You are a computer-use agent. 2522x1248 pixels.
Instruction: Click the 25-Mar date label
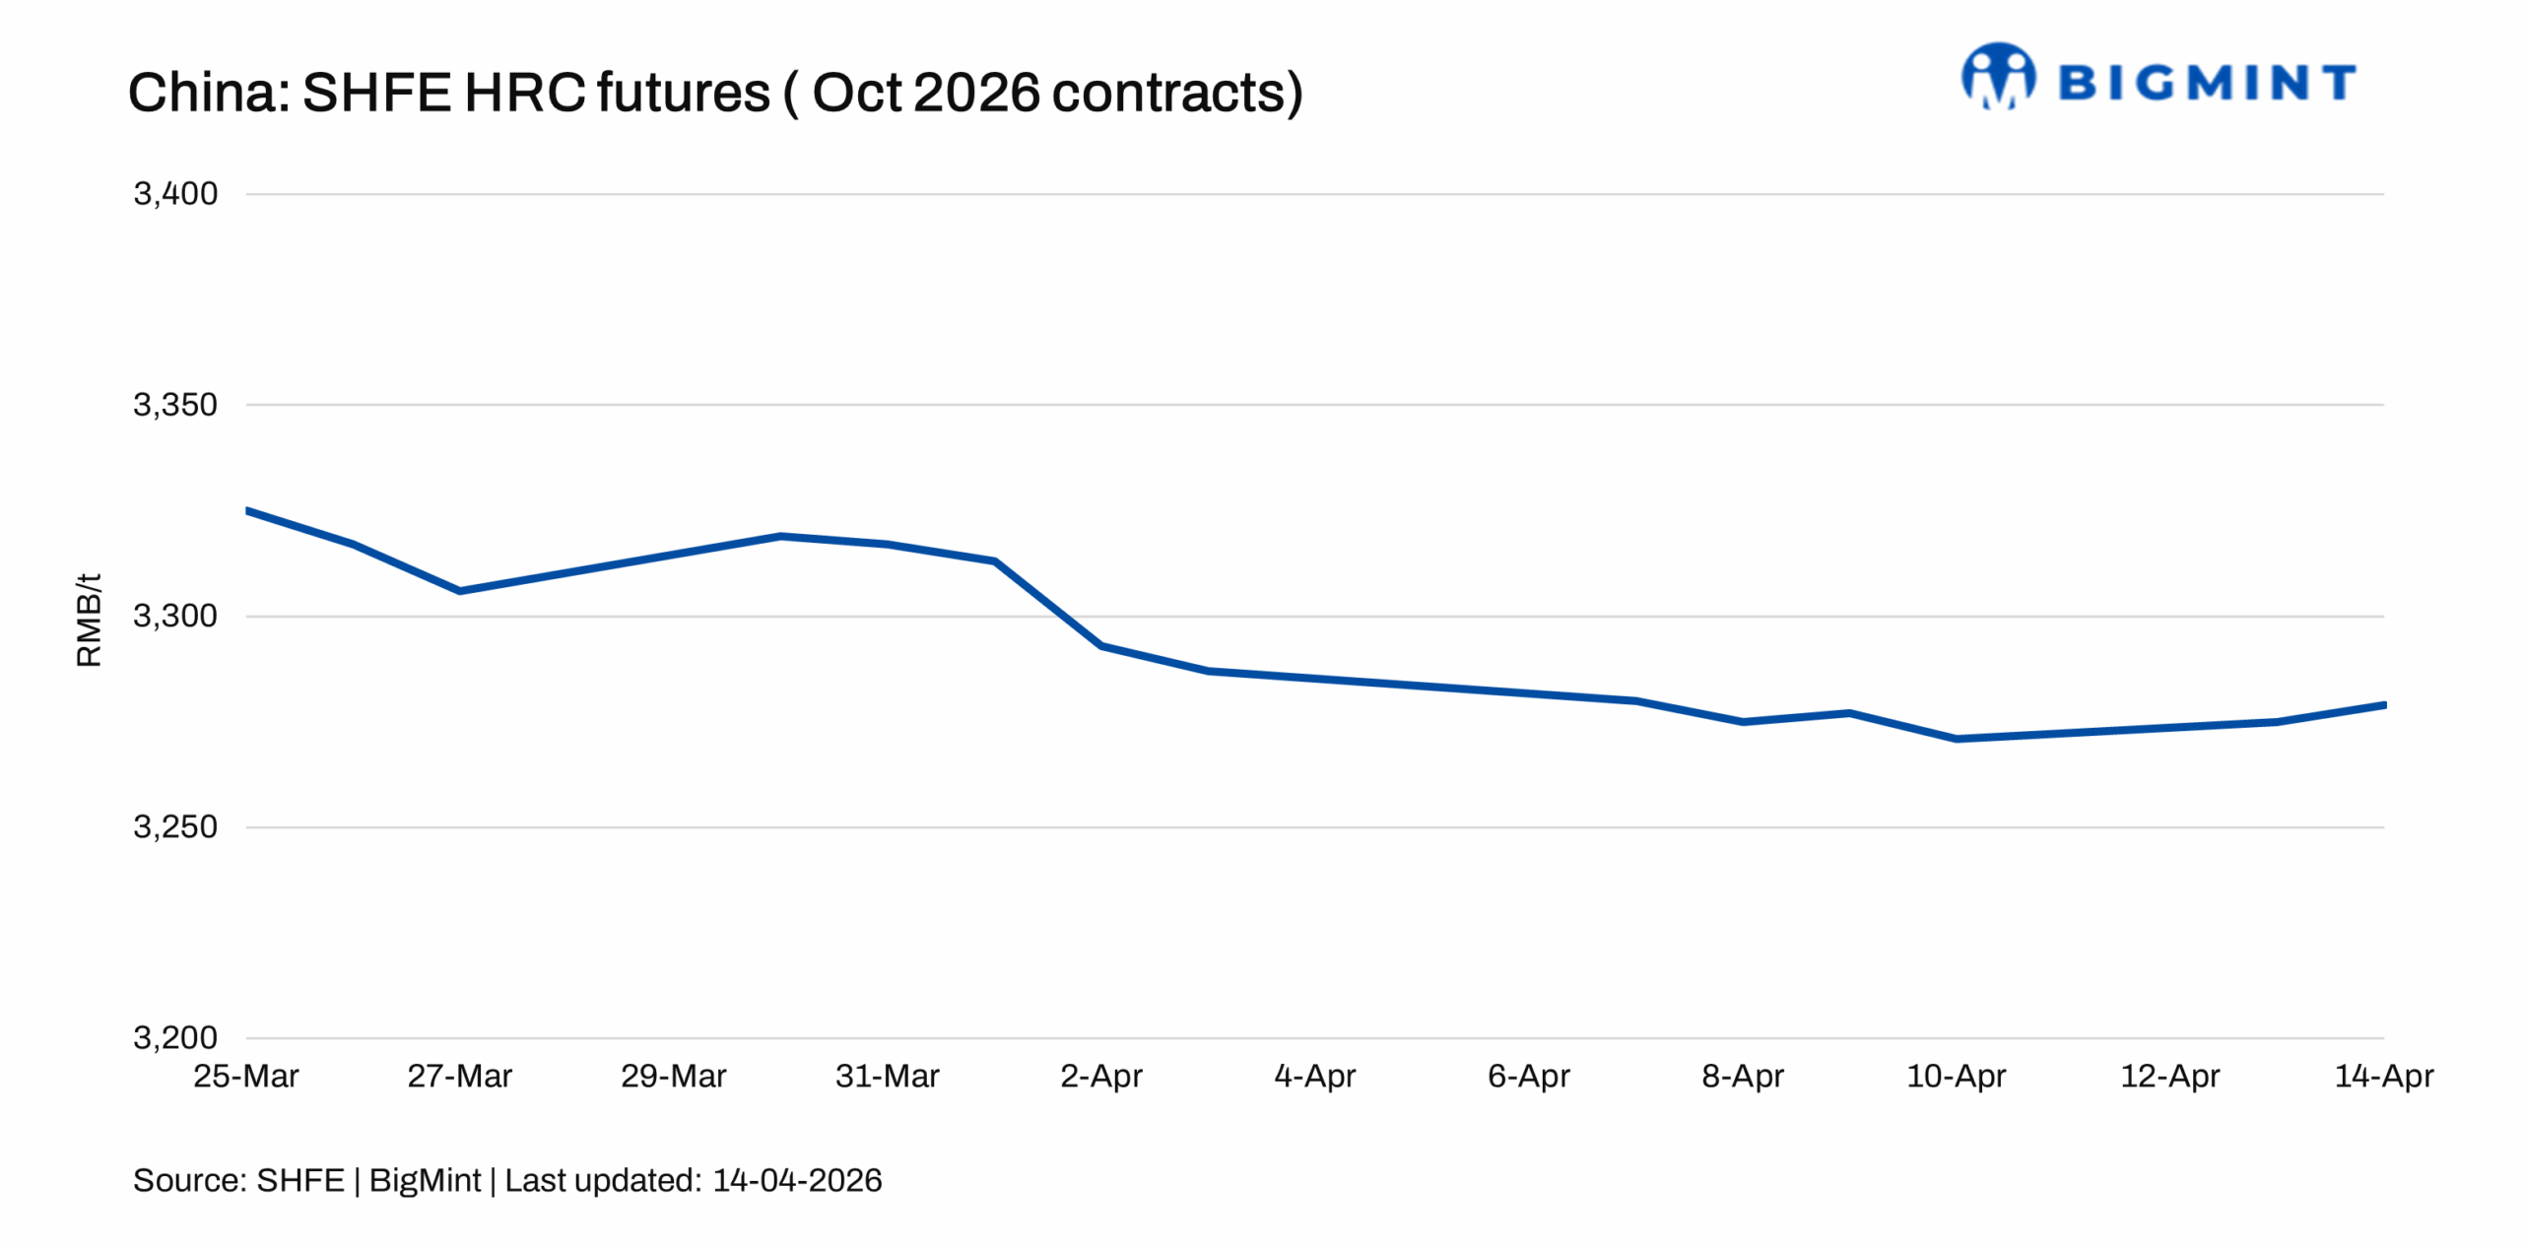pyautogui.click(x=245, y=1076)
